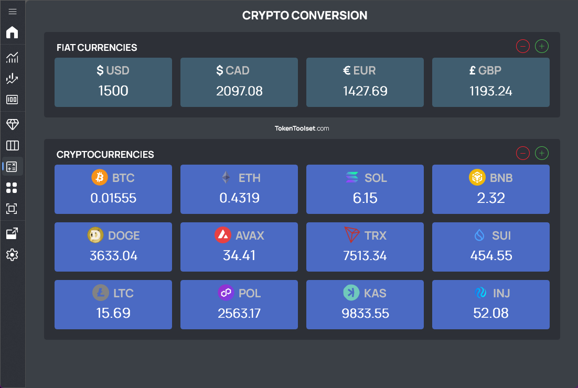Edit the CAD amount 2097.08
The height and width of the screenshot is (388, 578).
[x=239, y=91]
